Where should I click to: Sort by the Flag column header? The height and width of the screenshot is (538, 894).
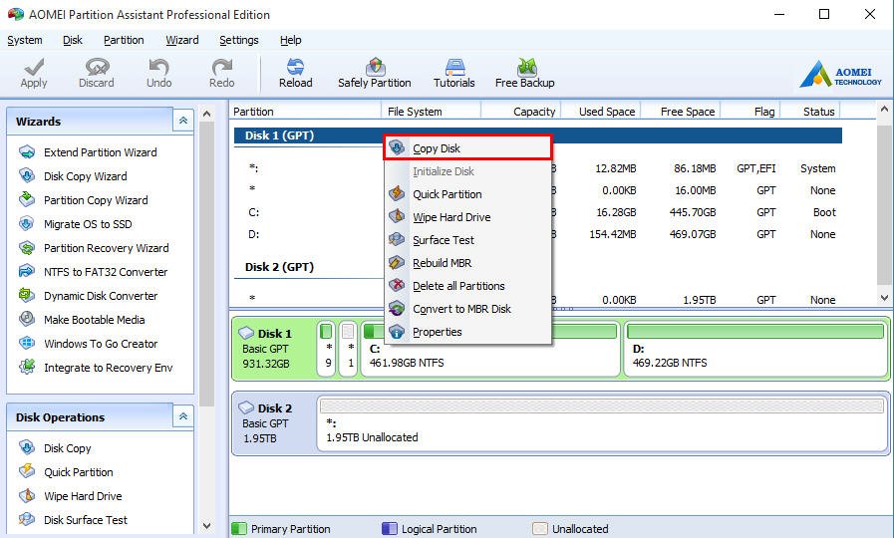click(x=750, y=112)
